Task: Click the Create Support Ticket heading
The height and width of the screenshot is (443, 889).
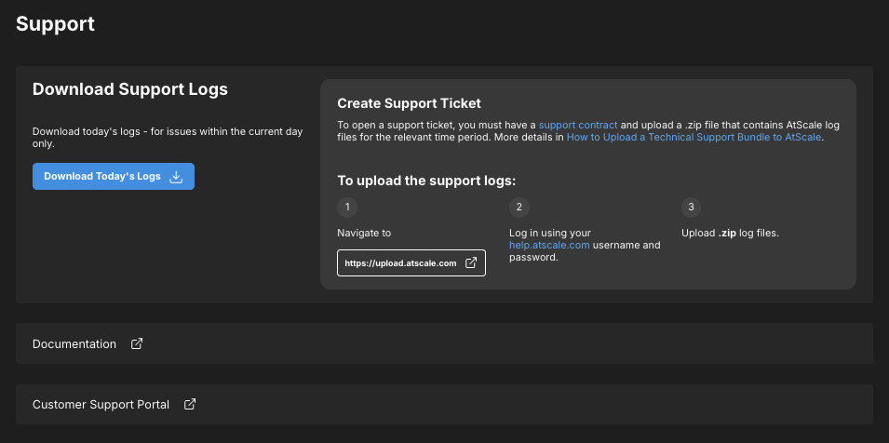Action: click(409, 103)
